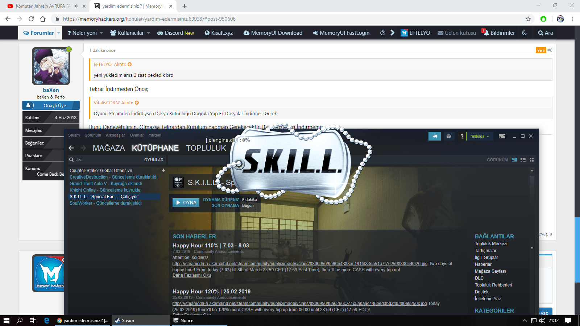580x326 pixels.
Task: Open the Arkadaşlar menu in Steam
Action: click(x=115, y=135)
